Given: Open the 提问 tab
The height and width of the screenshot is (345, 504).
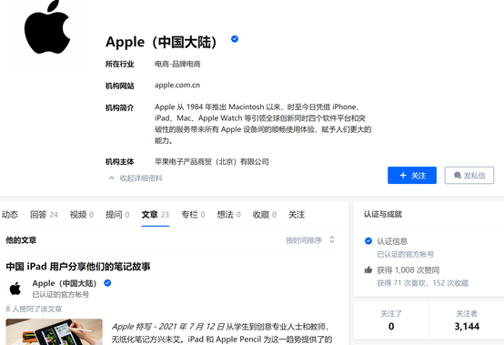Looking at the screenshot, I should click(117, 215).
